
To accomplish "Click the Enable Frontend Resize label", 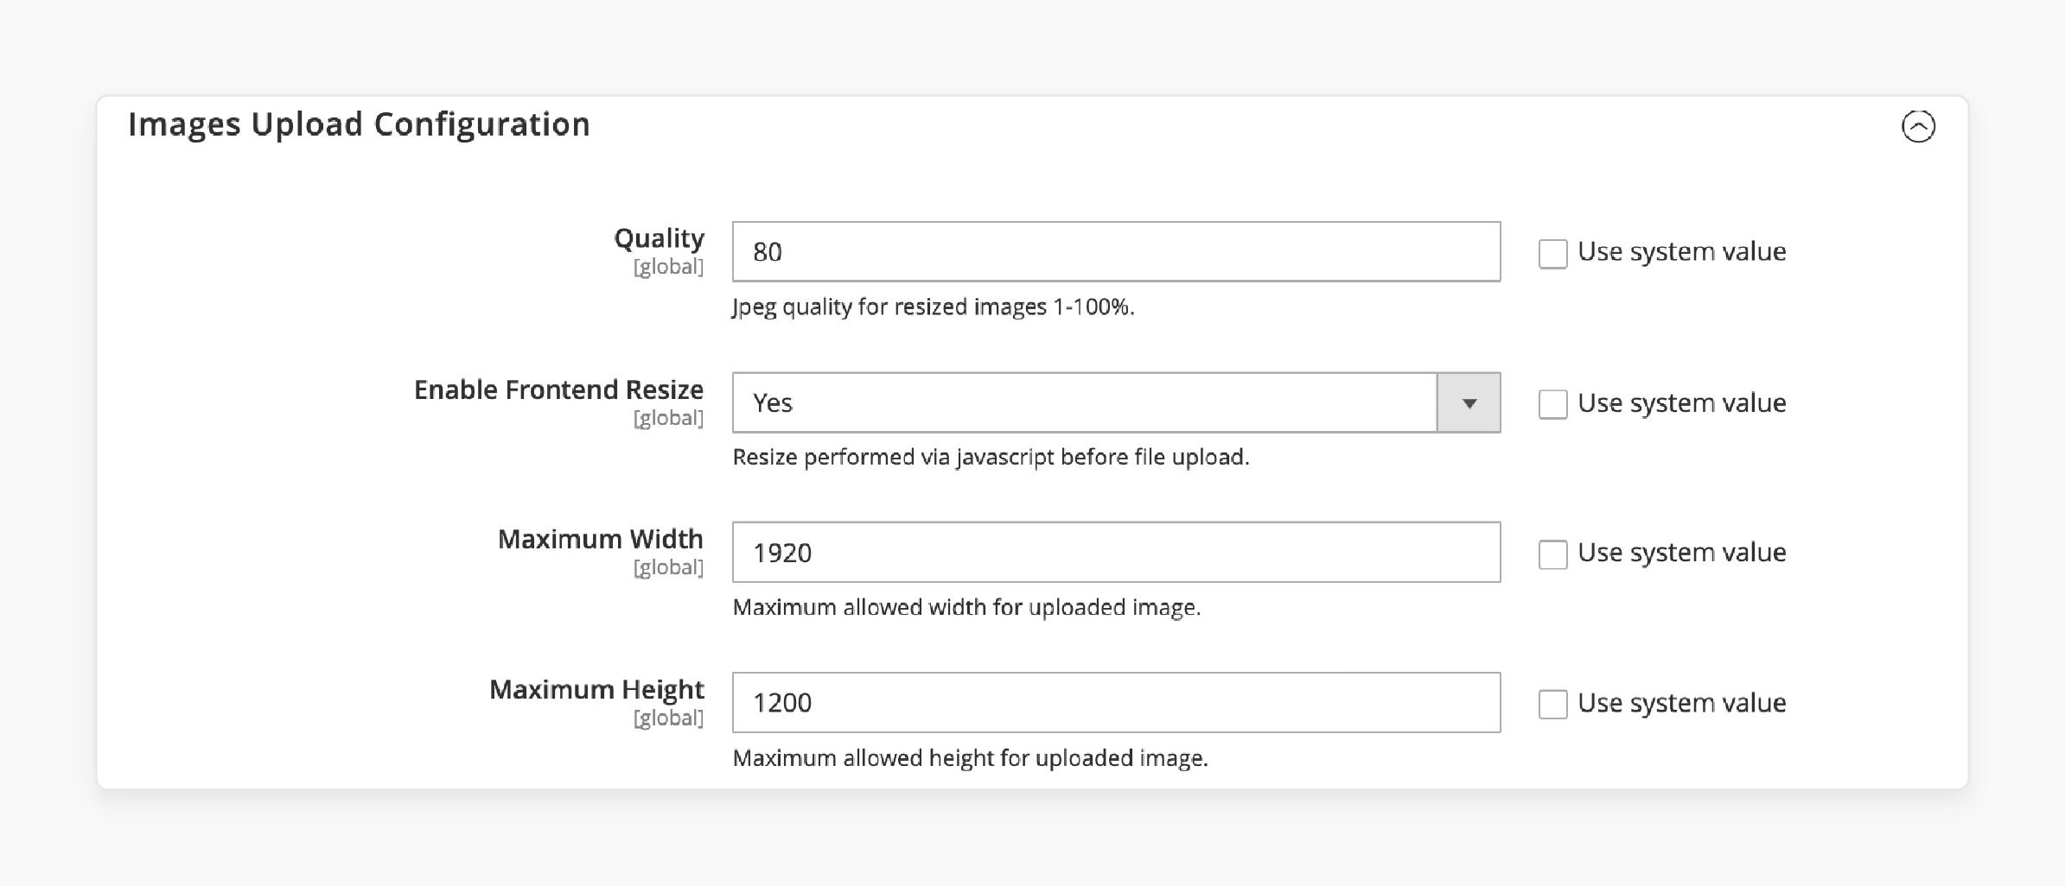I will coord(558,389).
